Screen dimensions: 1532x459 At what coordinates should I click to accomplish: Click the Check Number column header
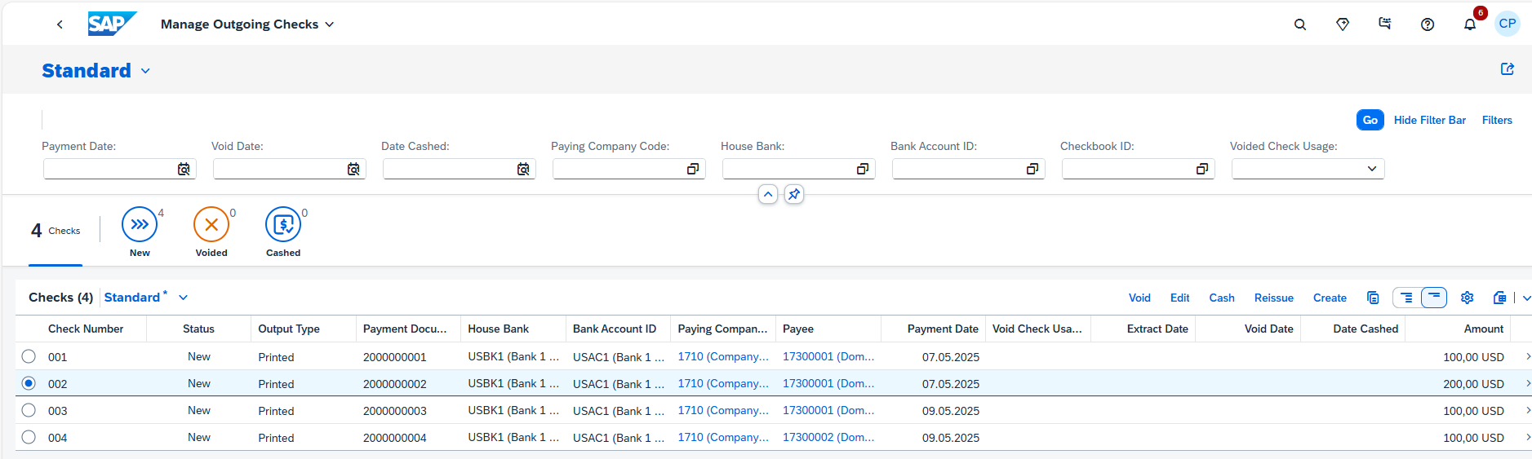click(x=86, y=329)
